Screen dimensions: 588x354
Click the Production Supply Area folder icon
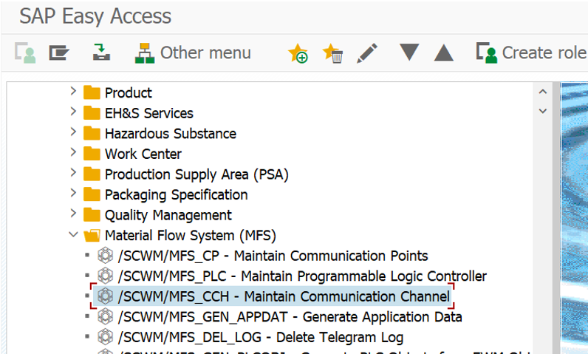[92, 174]
